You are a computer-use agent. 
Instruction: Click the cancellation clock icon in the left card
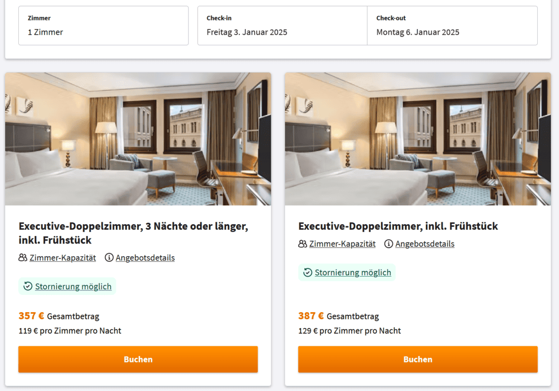(x=28, y=286)
